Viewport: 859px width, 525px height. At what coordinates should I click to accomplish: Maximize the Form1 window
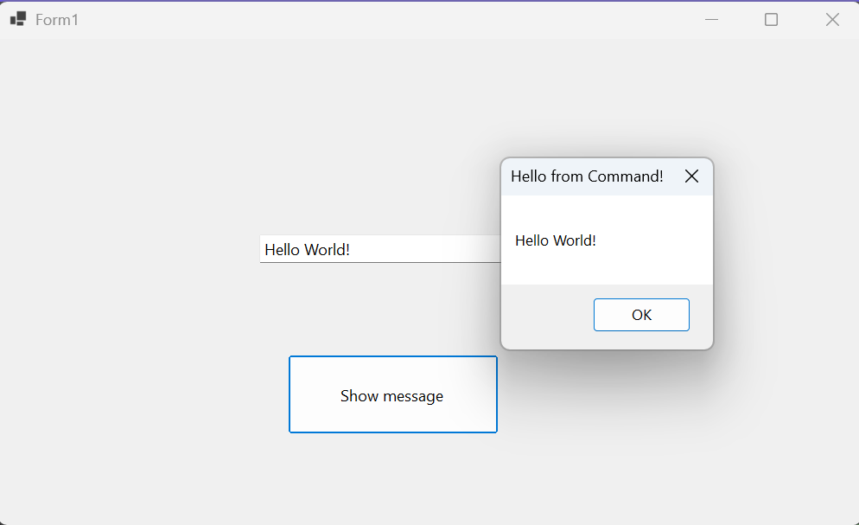click(772, 19)
